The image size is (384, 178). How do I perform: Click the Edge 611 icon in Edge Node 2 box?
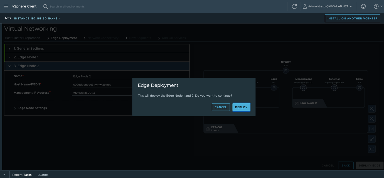[359, 88]
